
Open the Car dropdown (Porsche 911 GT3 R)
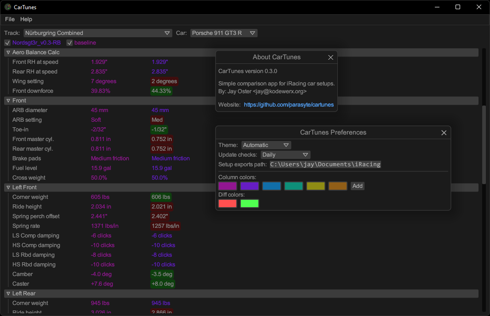click(224, 33)
